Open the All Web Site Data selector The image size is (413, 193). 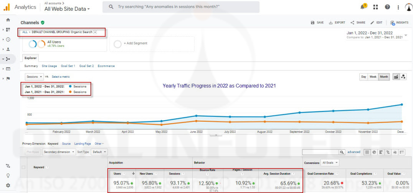[x=67, y=9]
